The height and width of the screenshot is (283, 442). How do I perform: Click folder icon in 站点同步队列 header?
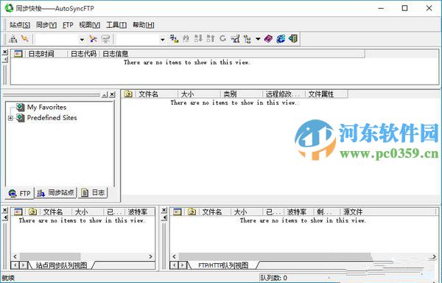(32, 212)
